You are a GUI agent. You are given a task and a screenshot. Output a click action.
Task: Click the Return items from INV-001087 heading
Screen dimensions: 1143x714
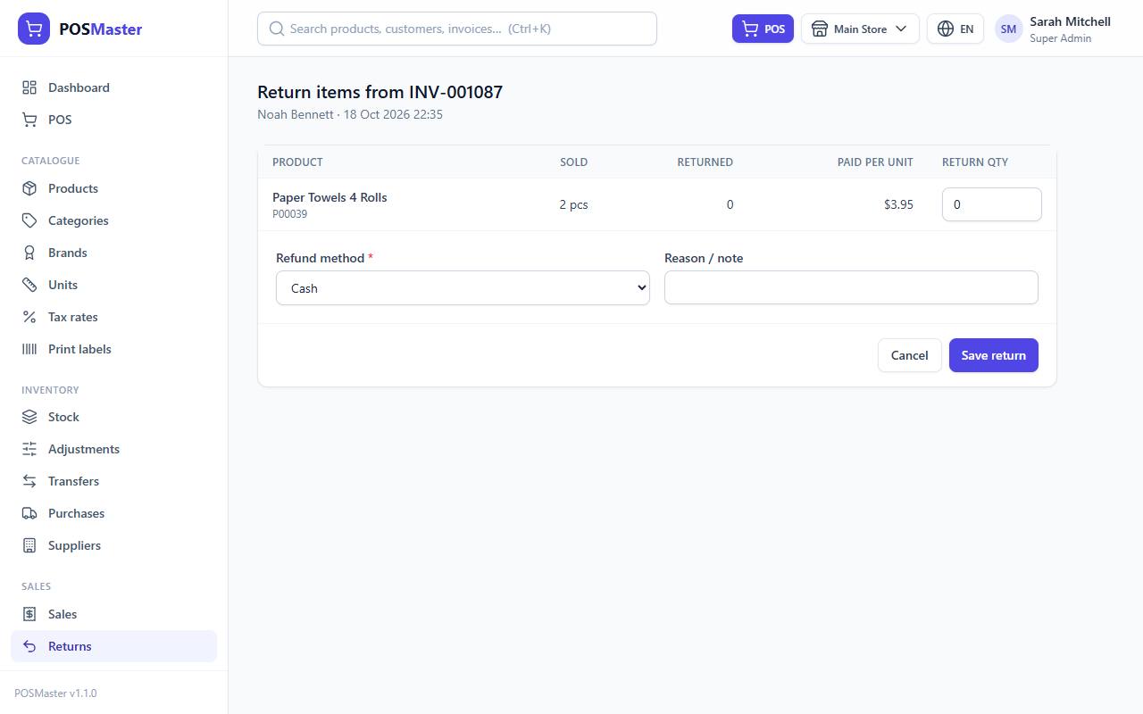380,92
